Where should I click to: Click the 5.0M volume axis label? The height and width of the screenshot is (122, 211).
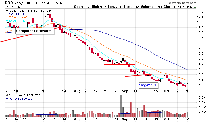tap(202, 107)
